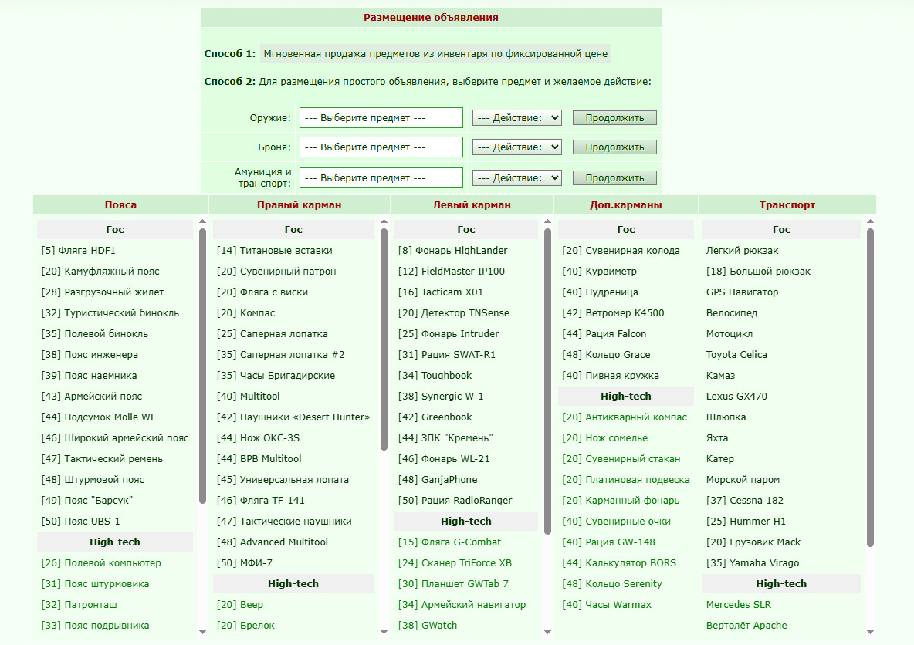Pick [34] Toughbook
Screen dimensions: 914x645
pyautogui.click(x=435, y=376)
